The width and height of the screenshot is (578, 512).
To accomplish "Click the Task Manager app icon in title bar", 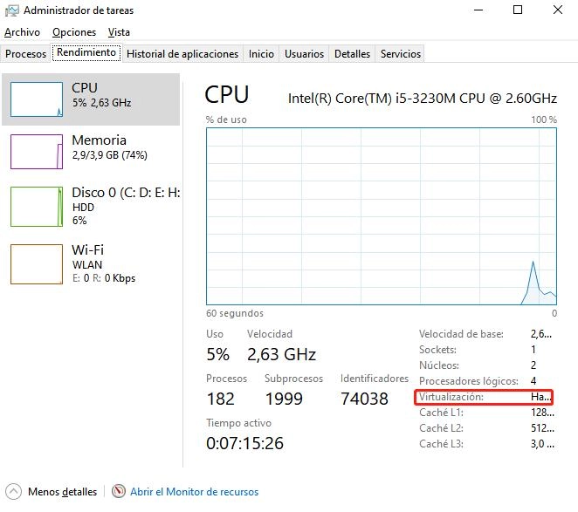I will (x=11, y=10).
